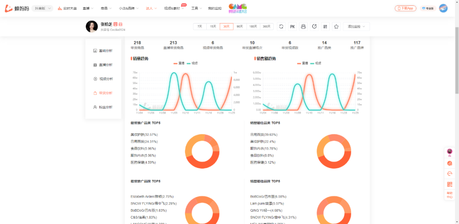Select the 90天 time range
This screenshot has height=224, width=459.
pyautogui.click(x=240, y=26)
